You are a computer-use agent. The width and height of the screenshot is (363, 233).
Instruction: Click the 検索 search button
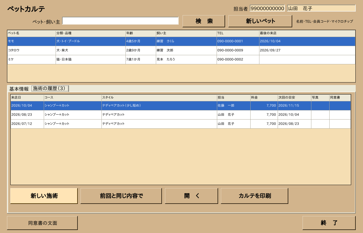(x=204, y=21)
